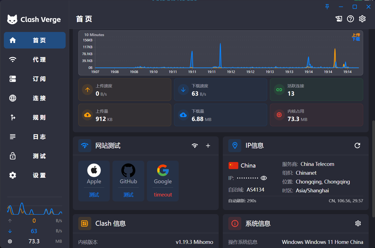Click the 10 Minutes traffic graph
375x248 pixels.
click(x=221, y=53)
